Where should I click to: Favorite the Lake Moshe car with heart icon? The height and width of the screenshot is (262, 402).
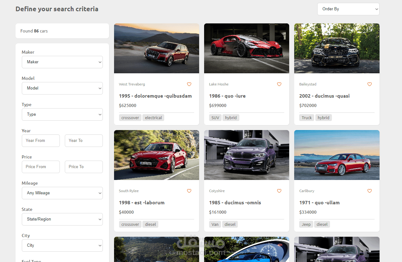[279, 84]
